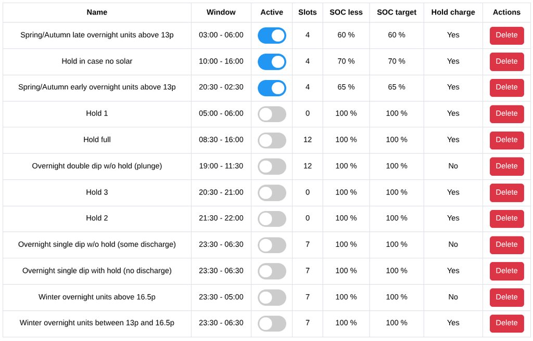Delete the 'Hold in case no solar' row

click(506, 61)
